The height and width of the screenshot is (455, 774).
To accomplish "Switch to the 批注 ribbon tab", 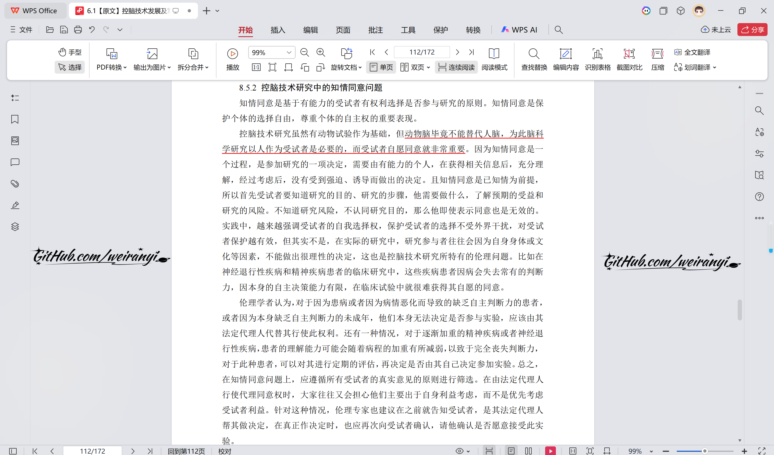I will (375, 30).
